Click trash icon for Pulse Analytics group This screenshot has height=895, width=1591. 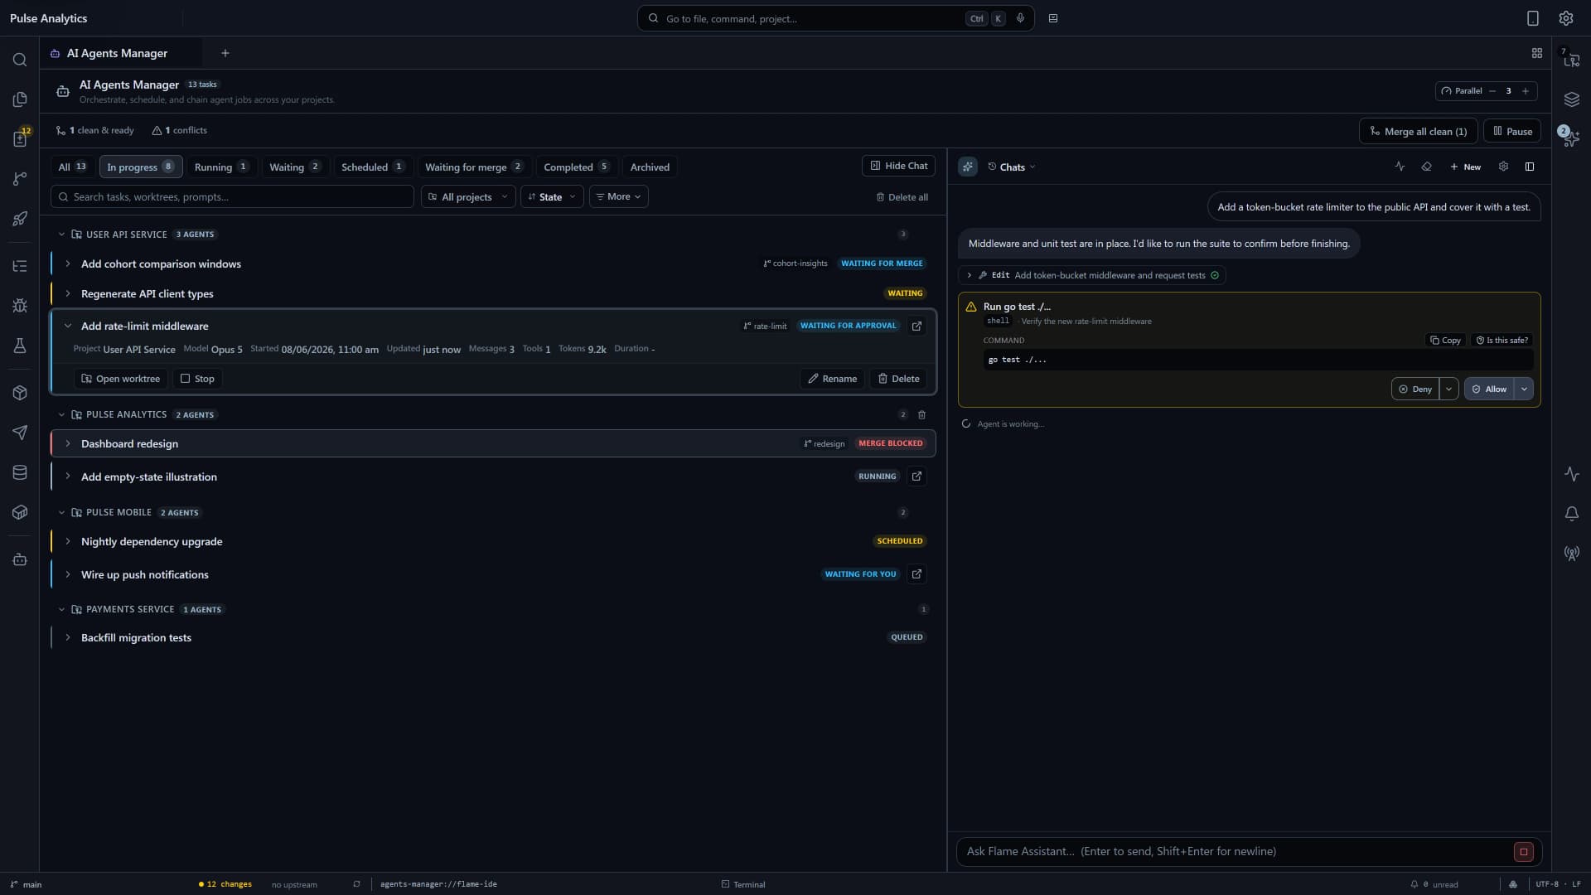(x=921, y=414)
